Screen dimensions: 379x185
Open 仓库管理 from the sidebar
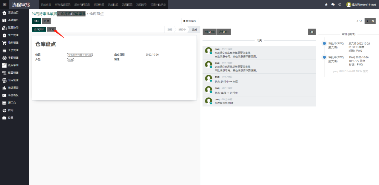tap(13, 80)
